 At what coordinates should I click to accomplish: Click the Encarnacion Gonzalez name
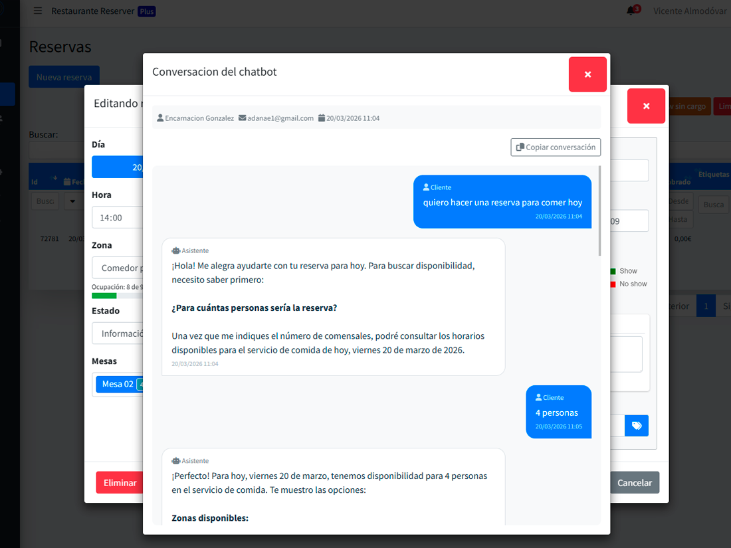pyautogui.click(x=199, y=118)
